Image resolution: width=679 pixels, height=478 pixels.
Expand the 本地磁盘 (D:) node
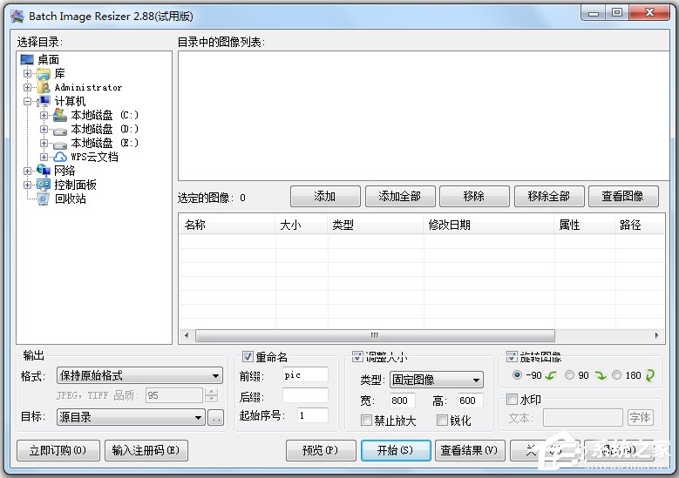click(x=44, y=129)
